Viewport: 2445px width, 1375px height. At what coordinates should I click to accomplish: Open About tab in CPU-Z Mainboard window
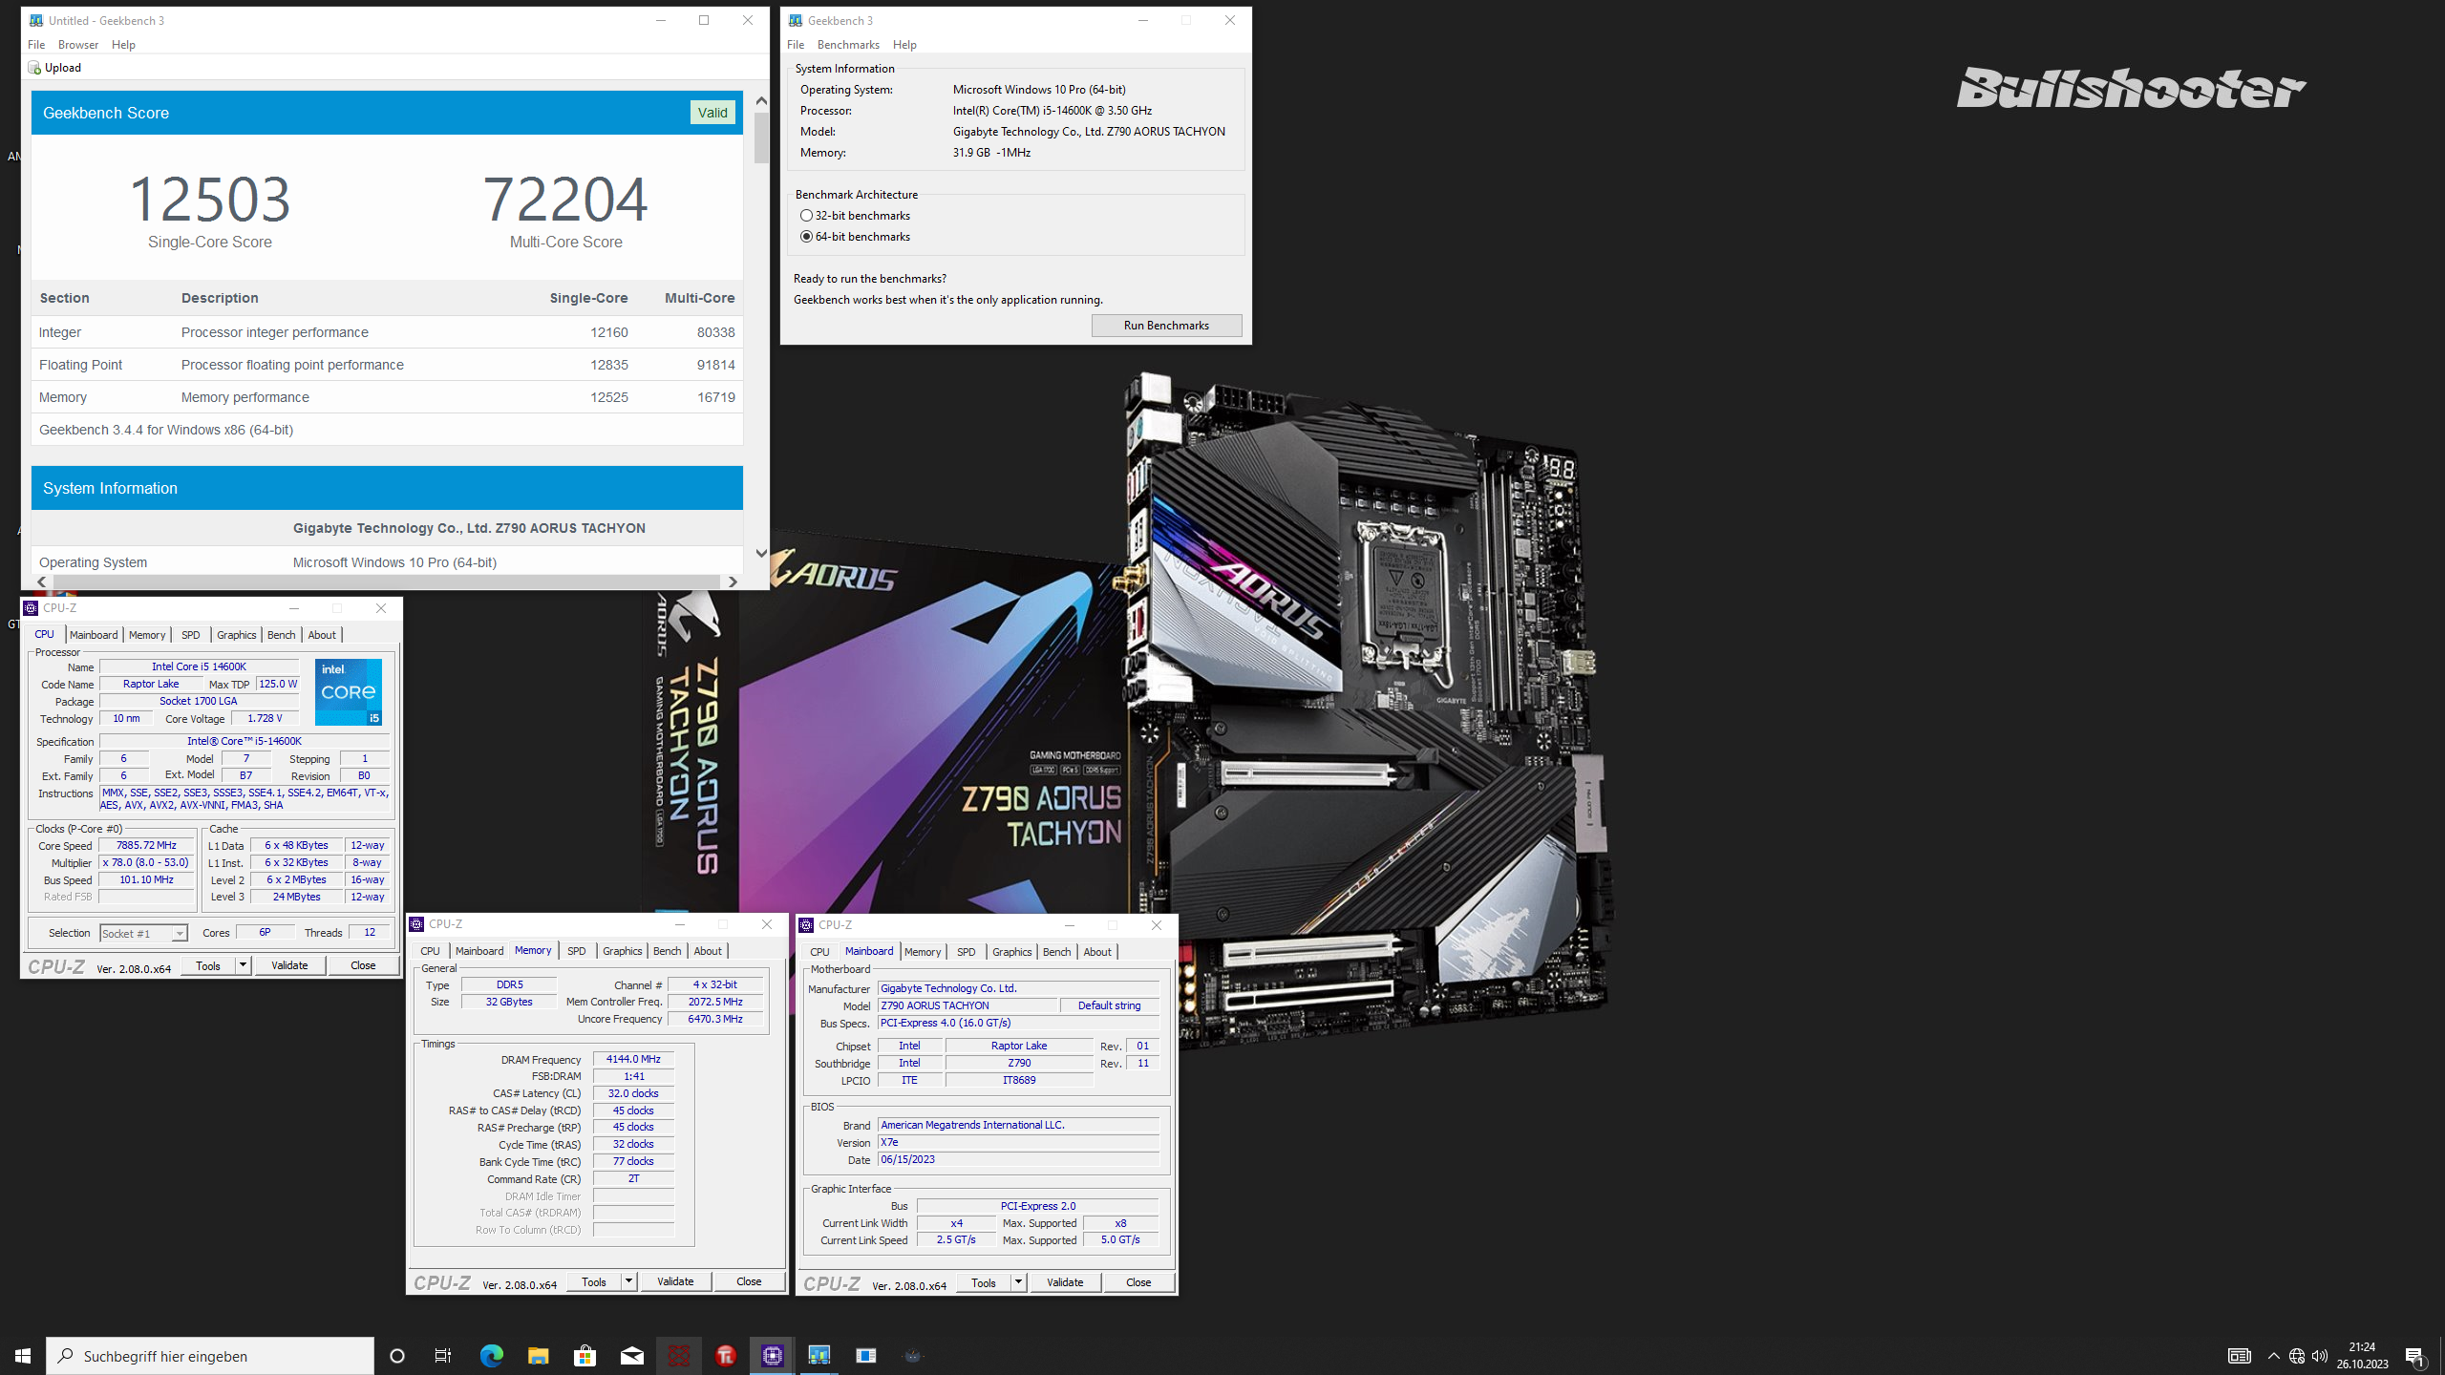(x=1097, y=952)
